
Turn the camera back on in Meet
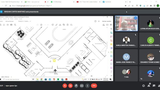pos(70,86)
